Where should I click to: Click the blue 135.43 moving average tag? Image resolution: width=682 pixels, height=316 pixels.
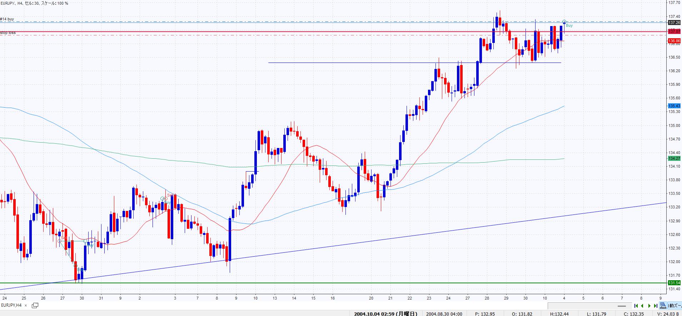click(674, 106)
